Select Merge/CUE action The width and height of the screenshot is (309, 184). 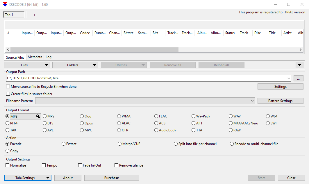[x=120, y=144]
